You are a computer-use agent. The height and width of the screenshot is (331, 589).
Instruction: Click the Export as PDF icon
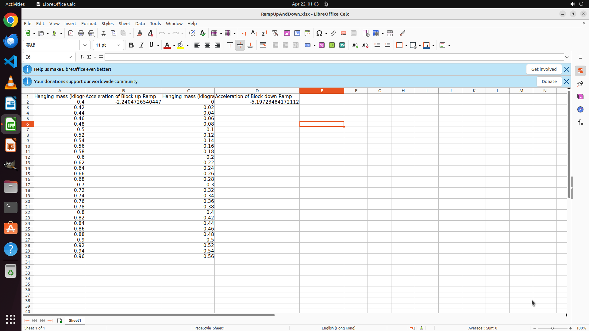tap(71, 33)
